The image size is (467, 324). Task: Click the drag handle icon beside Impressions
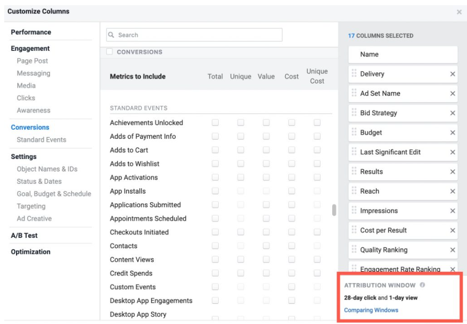click(x=354, y=210)
